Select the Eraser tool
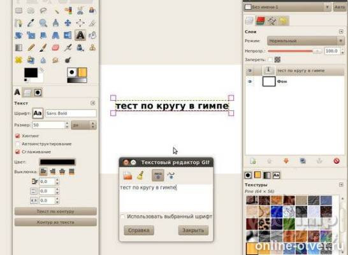 [55, 47]
